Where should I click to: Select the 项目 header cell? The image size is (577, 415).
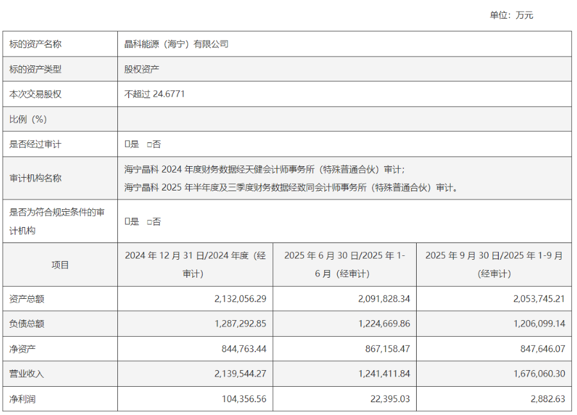pyautogui.click(x=60, y=265)
